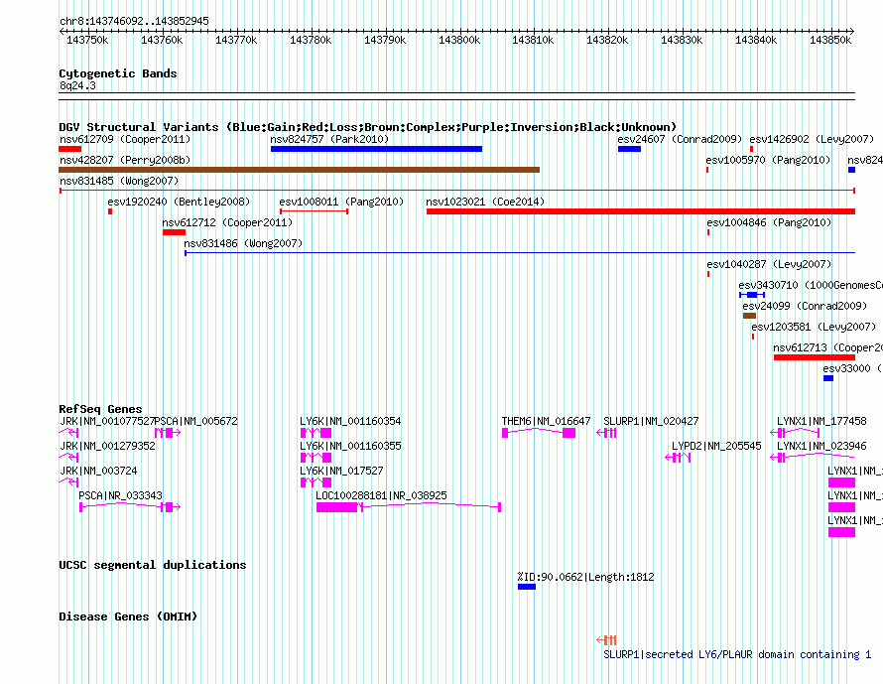Click the nsv831485 (Wong2007) label
Viewport: 883px width, 684px height.
(x=119, y=181)
